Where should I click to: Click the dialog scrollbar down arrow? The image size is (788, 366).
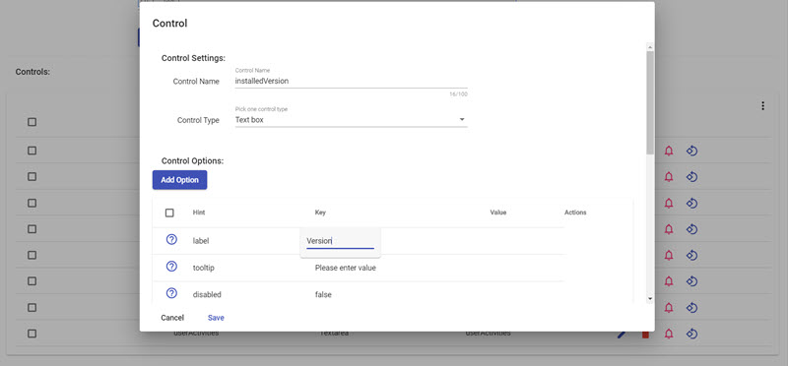pyautogui.click(x=650, y=298)
